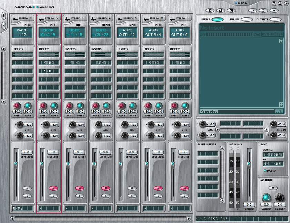Click the New Session icon

coord(210,11)
